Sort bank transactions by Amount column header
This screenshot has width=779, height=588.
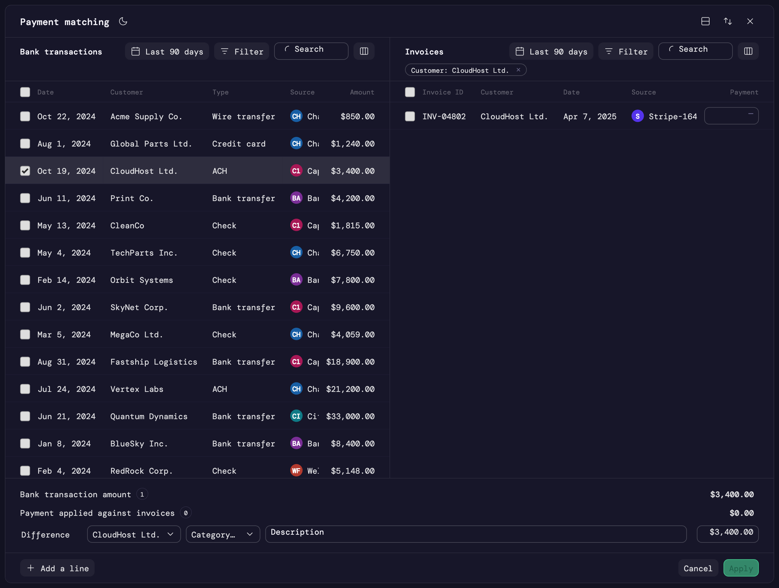[362, 92]
